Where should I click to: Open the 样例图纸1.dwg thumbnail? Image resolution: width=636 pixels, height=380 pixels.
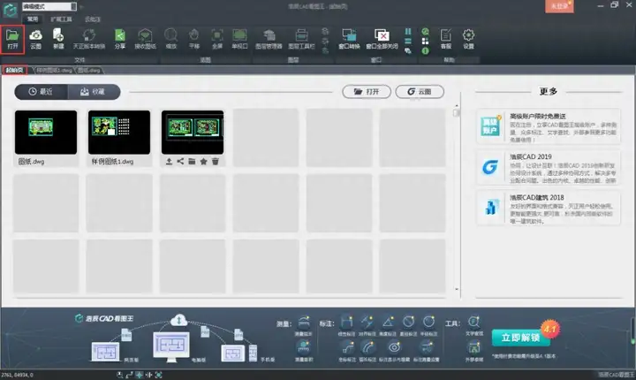(119, 133)
